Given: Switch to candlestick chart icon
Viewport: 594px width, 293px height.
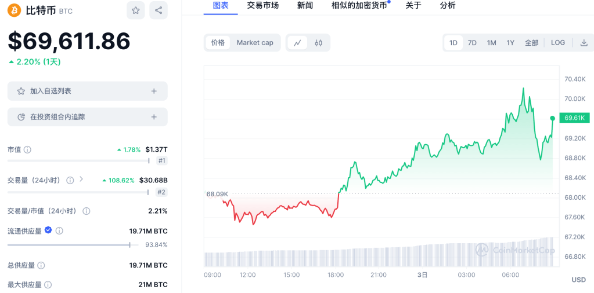Looking at the screenshot, I should [x=319, y=43].
